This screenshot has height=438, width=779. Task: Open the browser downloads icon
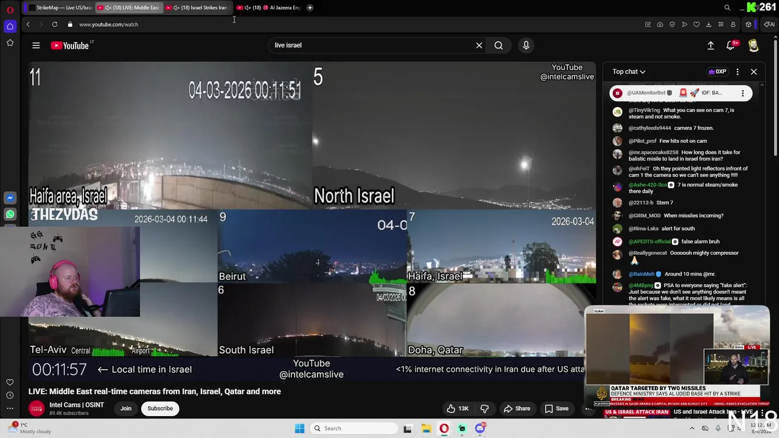coord(708,24)
